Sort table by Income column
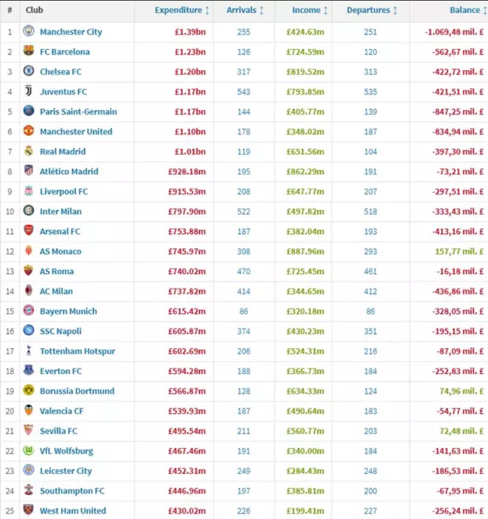Screen dimensions: 488x519 [x=310, y=10]
